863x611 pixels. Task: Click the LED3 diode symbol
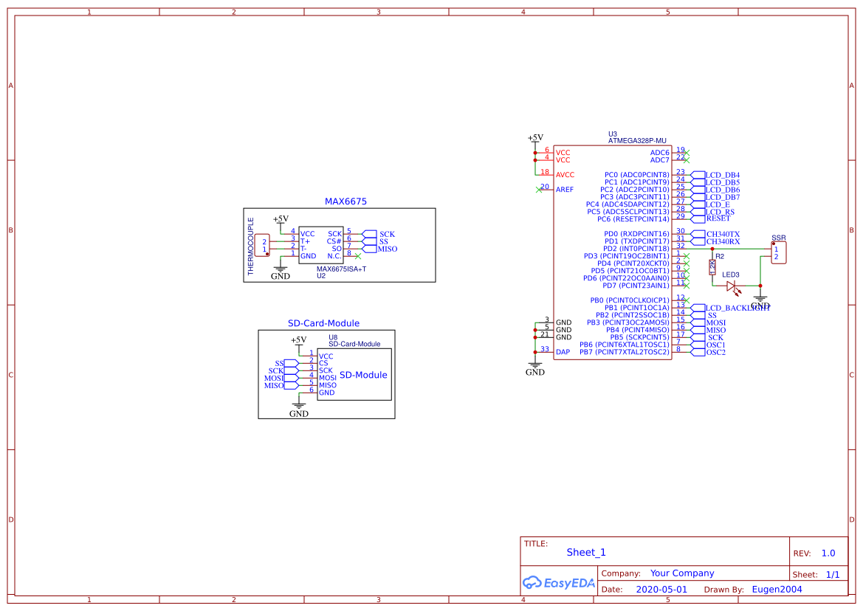(x=731, y=286)
